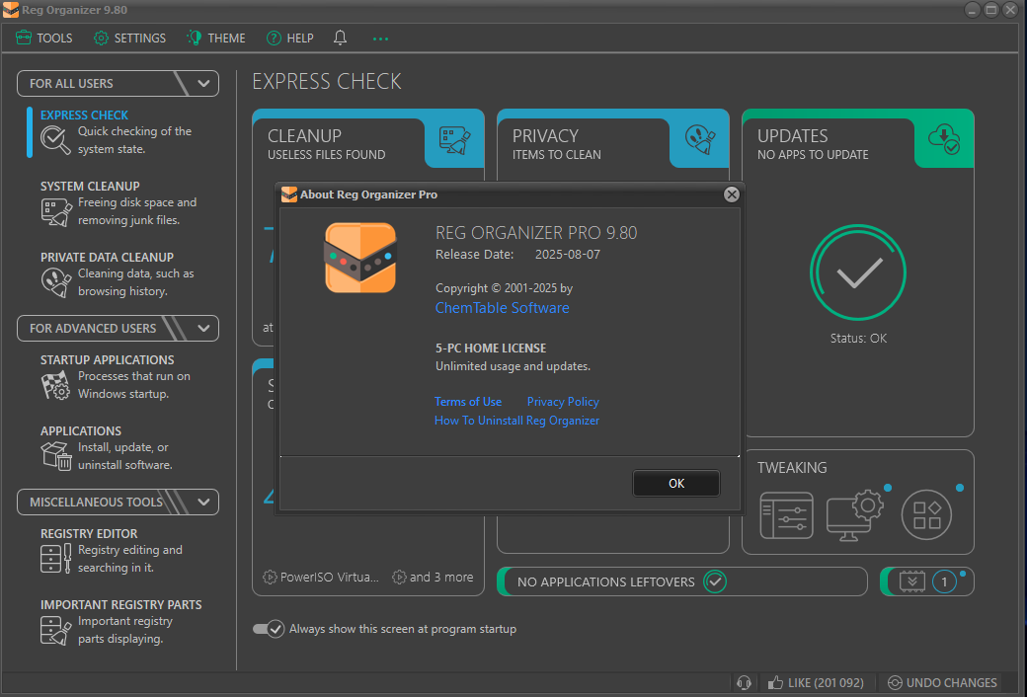
Task: Click the notifications bell icon
Action: pos(340,38)
